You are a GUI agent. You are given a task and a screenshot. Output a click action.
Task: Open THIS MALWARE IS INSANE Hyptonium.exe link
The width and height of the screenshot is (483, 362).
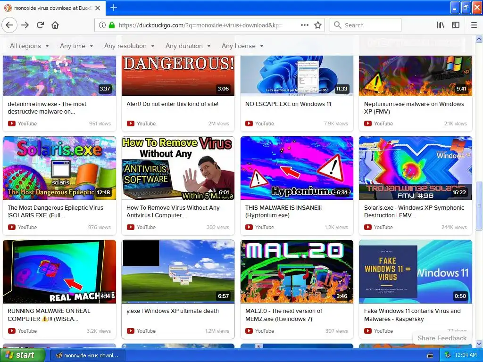(283, 212)
